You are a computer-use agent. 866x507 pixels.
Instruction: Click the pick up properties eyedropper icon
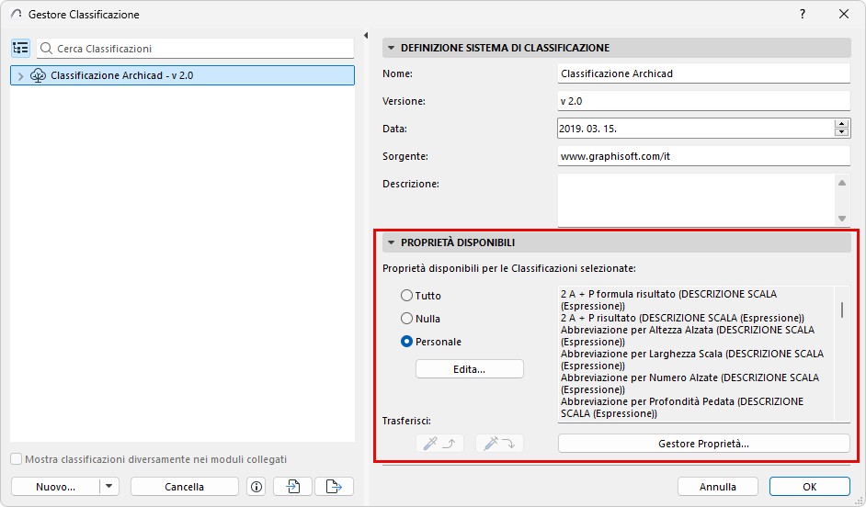click(439, 443)
